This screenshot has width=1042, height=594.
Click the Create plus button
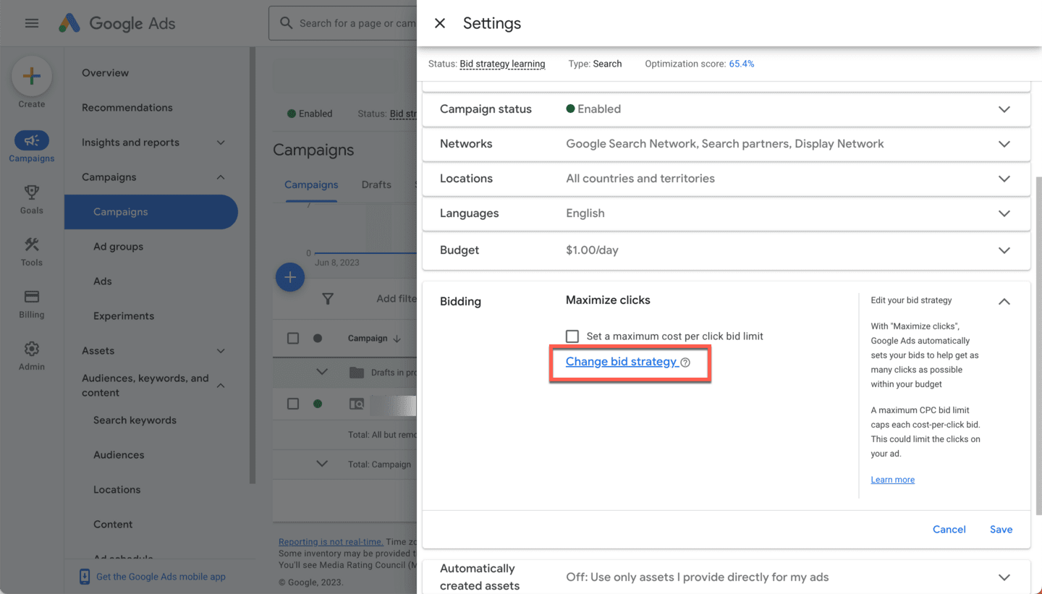[x=32, y=77]
